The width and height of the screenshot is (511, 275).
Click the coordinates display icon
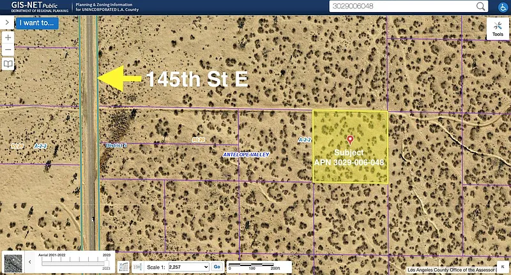[125, 267]
